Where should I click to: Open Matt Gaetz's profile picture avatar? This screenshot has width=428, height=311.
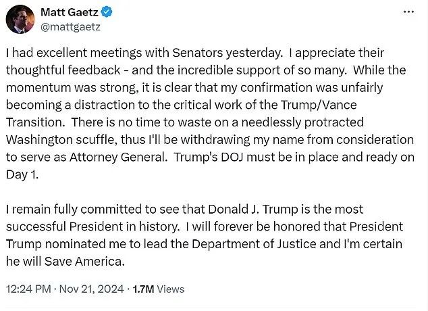20,19
